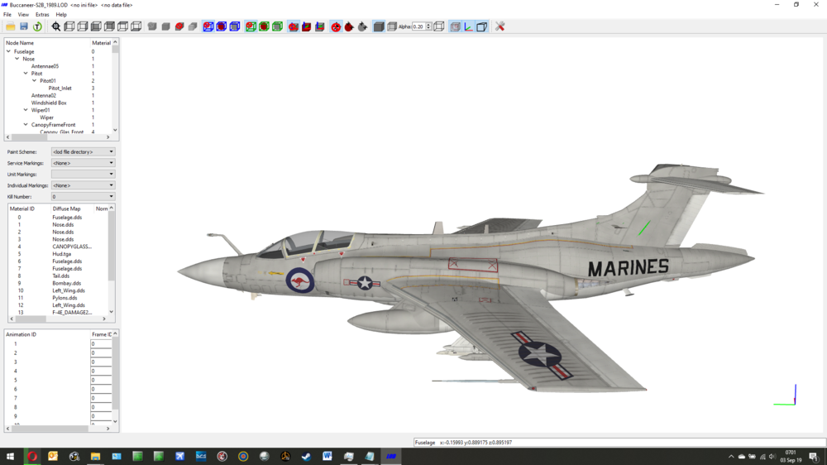The image size is (827, 465).
Task: Click the blue wireframe cube with red cube
Action: 222,26
